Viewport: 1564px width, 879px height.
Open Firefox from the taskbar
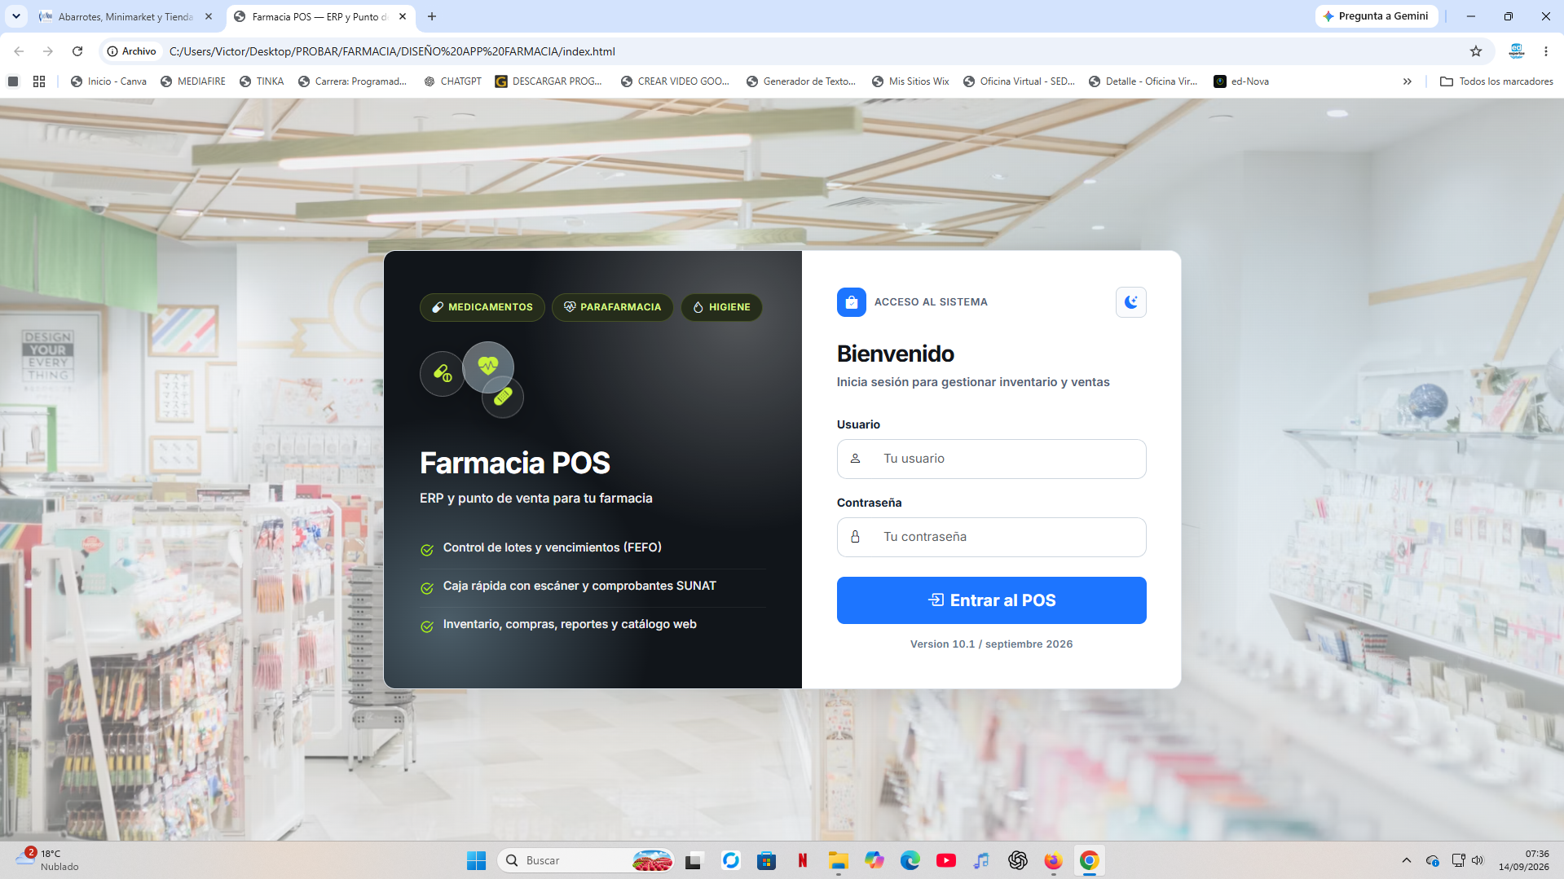pos(1054,860)
